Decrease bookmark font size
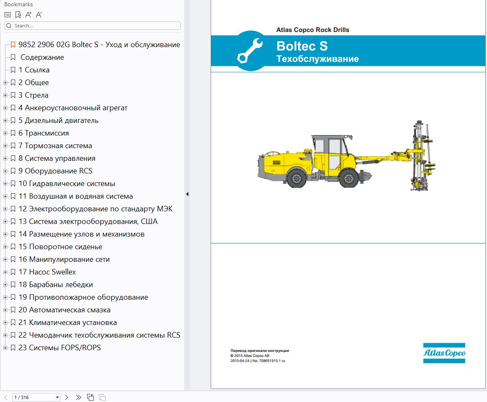Image resolution: width=487 pixels, height=402 pixels. [39, 15]
